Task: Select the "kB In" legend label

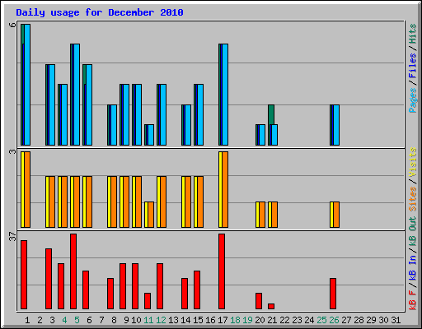Action: tap(412, 267)
